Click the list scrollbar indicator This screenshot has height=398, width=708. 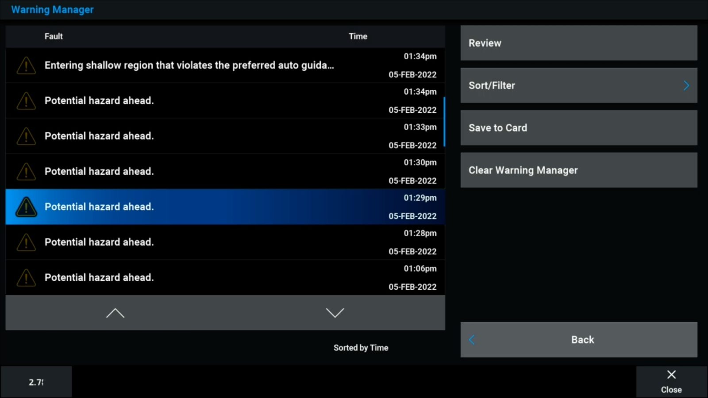coord(444,122)
